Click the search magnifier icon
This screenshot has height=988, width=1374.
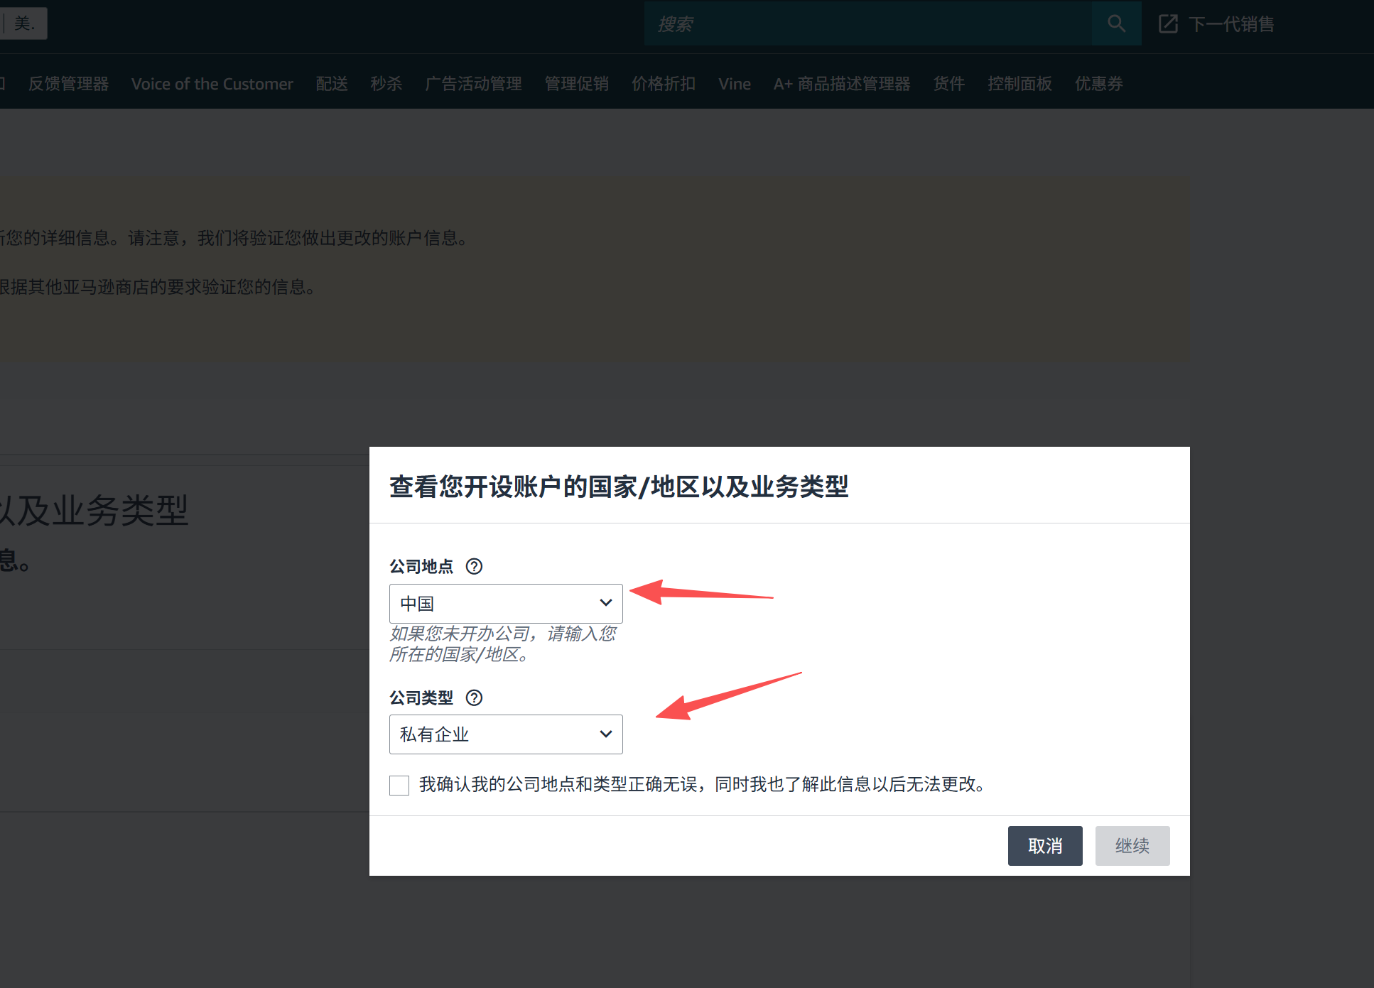pos(1116,23)
